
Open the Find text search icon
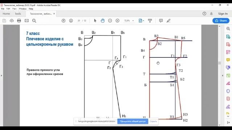click(x=34, y=21)
